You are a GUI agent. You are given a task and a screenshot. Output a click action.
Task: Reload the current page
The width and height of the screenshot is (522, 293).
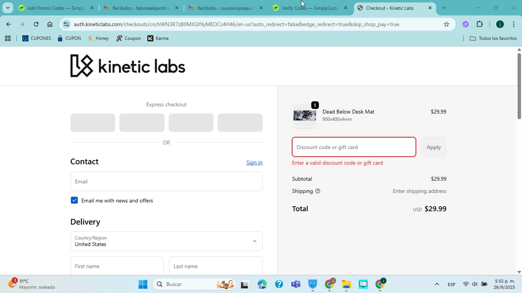click(36, 24)
